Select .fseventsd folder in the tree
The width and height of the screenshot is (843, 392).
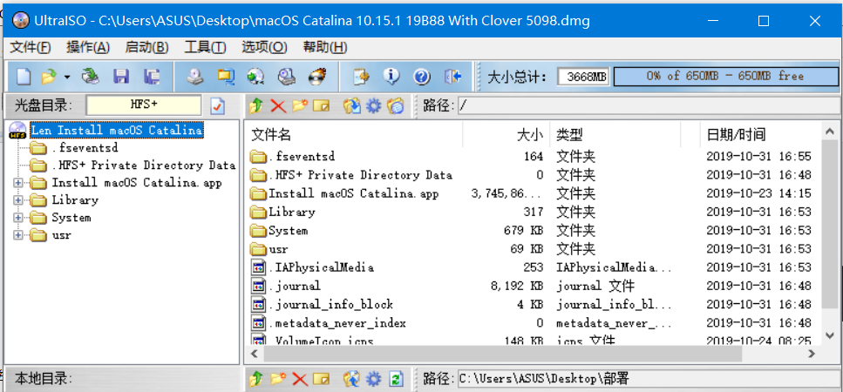tap(85, 148)
